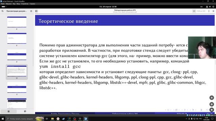Click the page number field showing 10
The height and width of the screenshot is (121, 216).
(194, 11)
